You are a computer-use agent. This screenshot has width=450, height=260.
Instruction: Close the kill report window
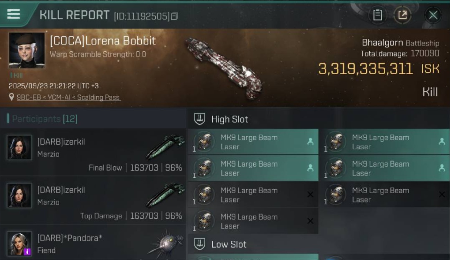(x=433, y=15)
